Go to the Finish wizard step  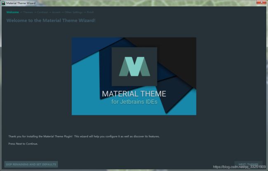90,12
